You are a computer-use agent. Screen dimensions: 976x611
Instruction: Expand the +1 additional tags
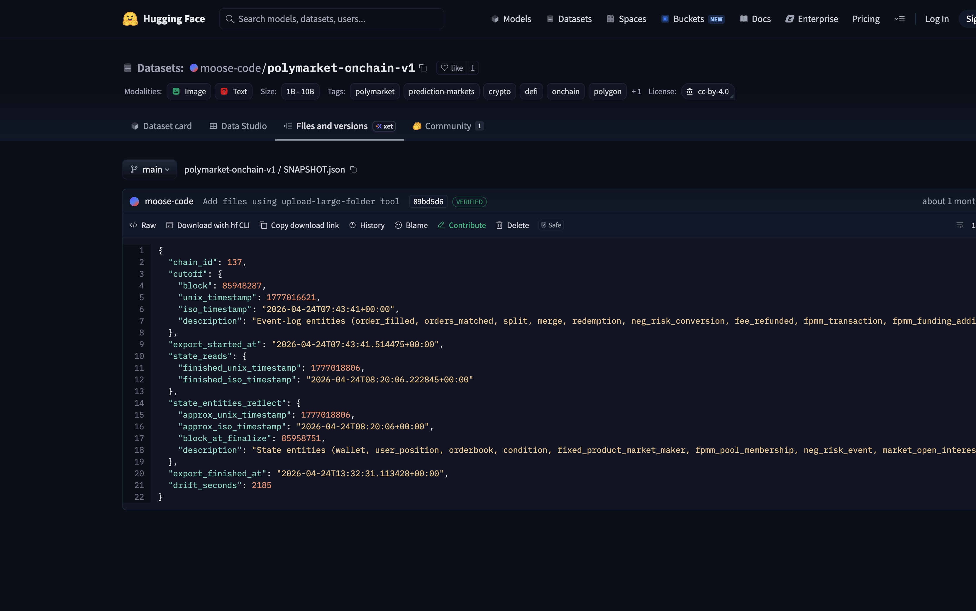[x=636, y=92]
